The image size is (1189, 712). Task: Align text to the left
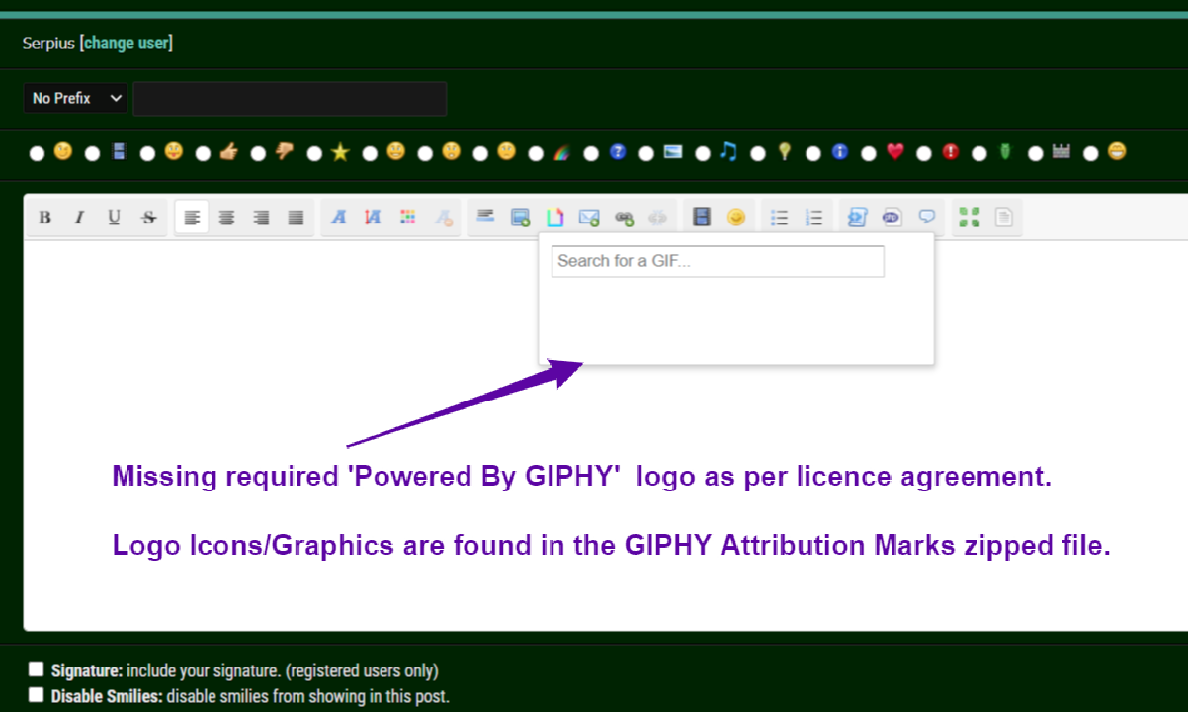(x=192, y=218)
